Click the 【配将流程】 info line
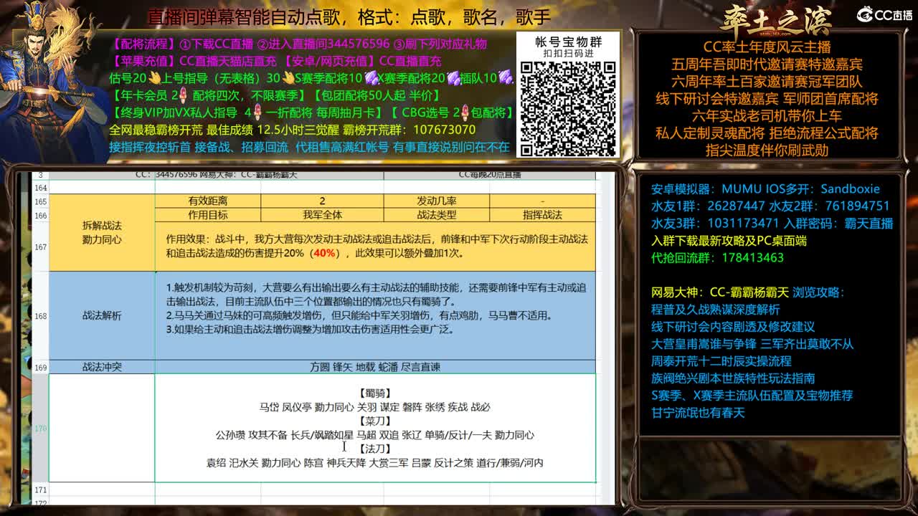918x516 pixels. 298,44
